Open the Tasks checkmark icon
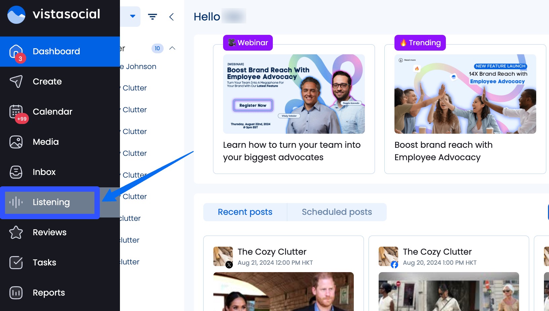 click(x=16, y=262)
